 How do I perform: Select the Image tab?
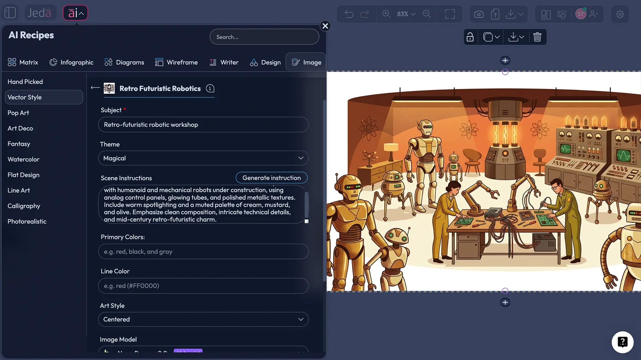[x=306, y=62]
